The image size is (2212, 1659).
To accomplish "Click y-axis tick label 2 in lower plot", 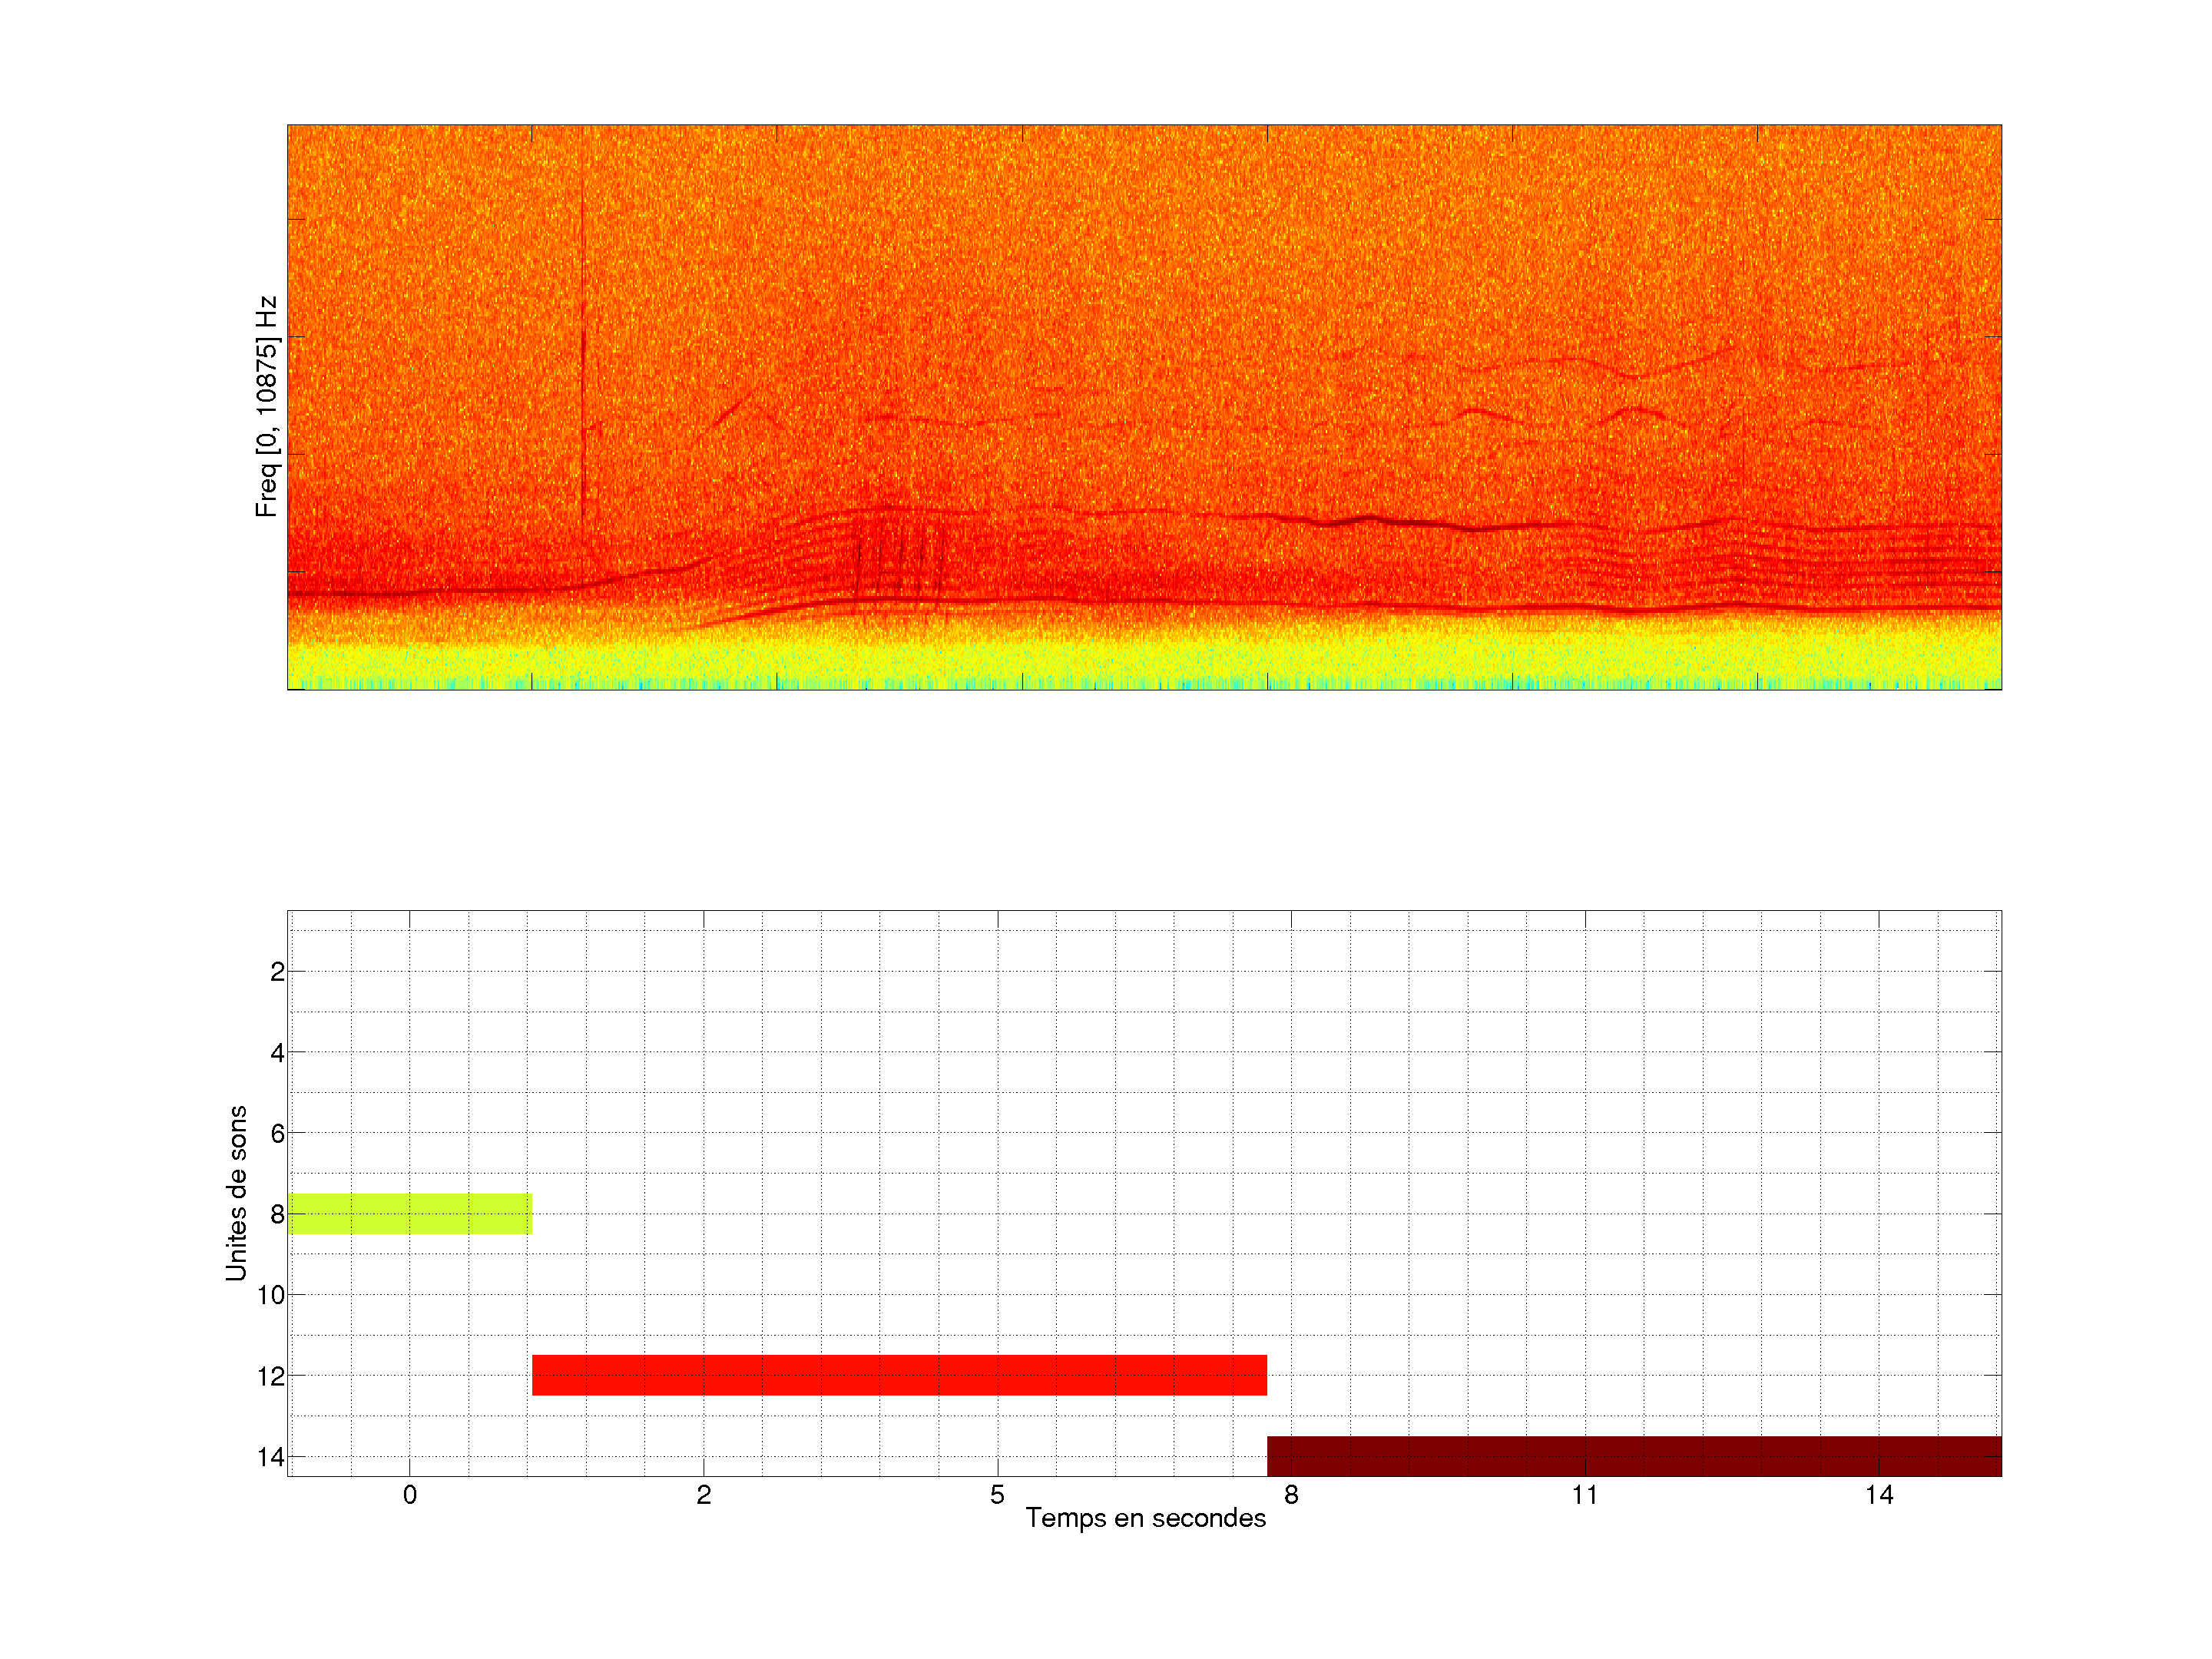I will point(277,972).
